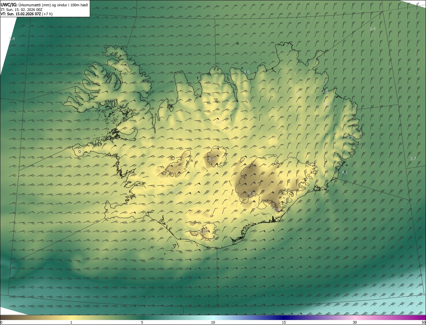Pick the navy blue colorbar segment above tick 15
Viewport: 426px width, 325px height.
point(284,318)
